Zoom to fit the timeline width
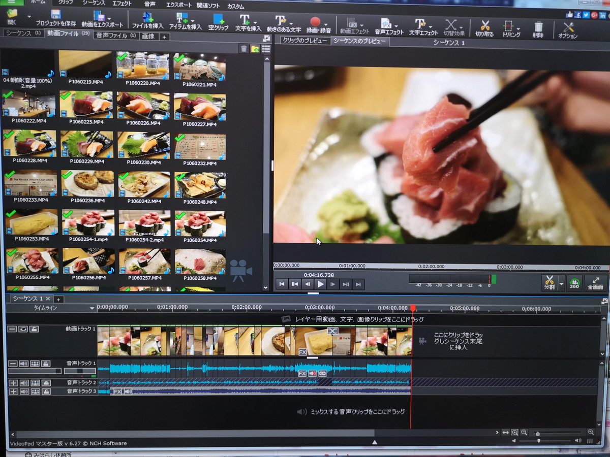 click(x=505, y=432)
